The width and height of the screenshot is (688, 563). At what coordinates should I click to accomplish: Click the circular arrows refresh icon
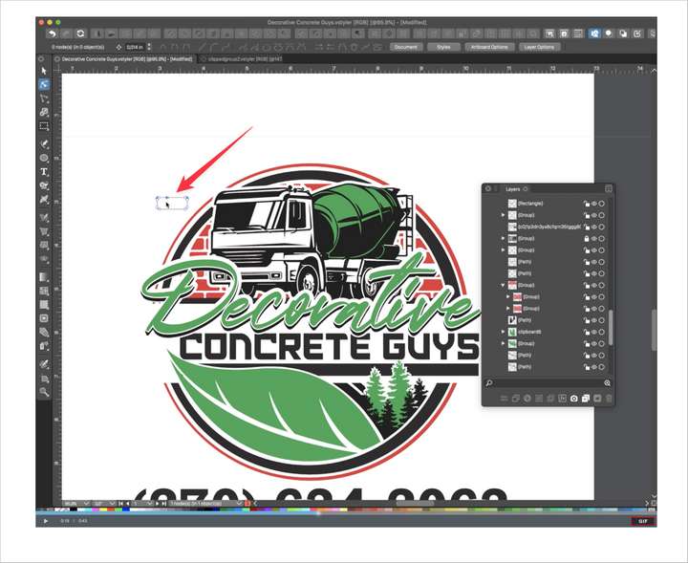(80, 33)
